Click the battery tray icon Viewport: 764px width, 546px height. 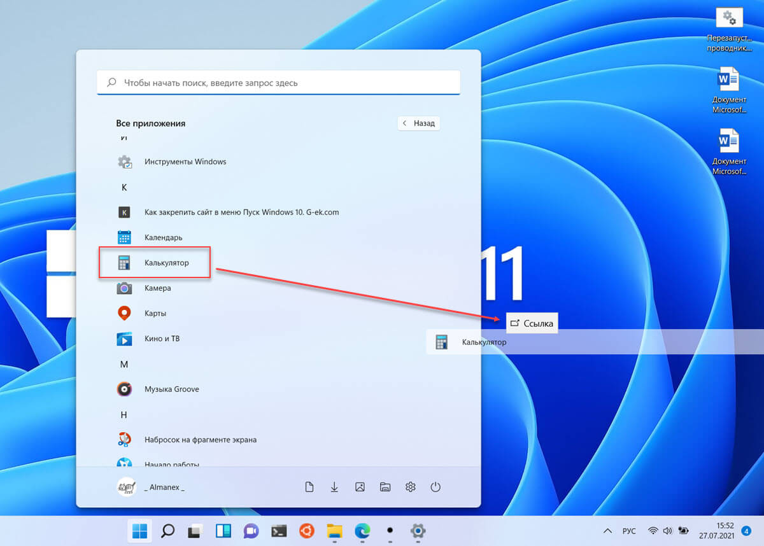[x=684, y=531]
